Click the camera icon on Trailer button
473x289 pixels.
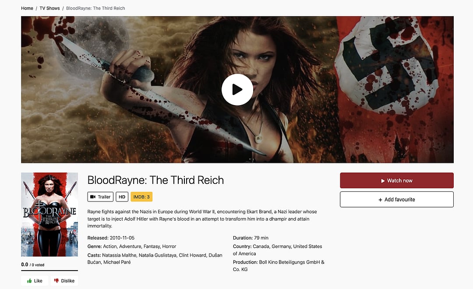(93, 197)
